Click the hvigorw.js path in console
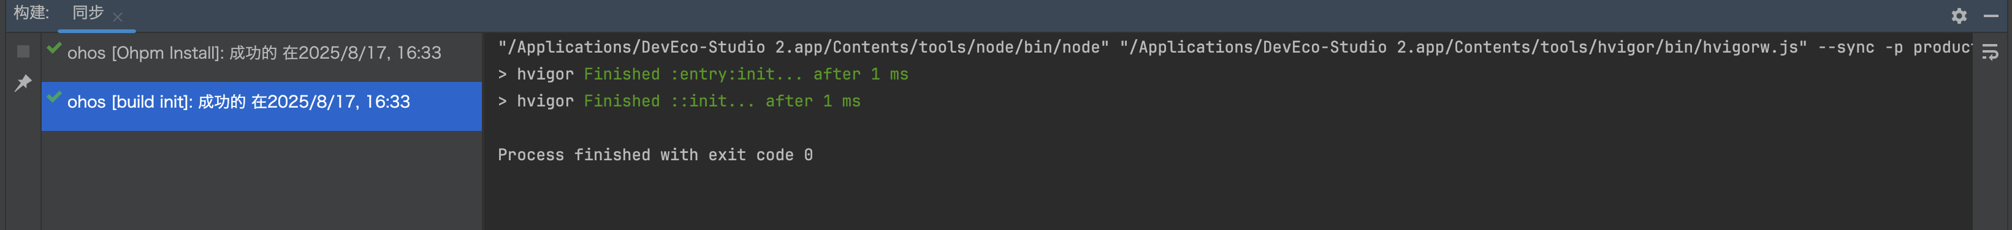The width and height of the screenshot is (2012, 230). [x=1463, y=46]
